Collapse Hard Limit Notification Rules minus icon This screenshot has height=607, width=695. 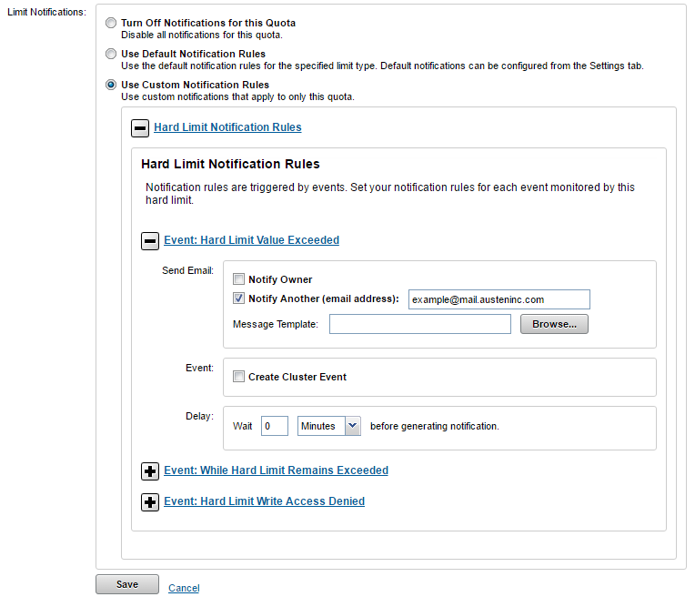click(140, 128)
